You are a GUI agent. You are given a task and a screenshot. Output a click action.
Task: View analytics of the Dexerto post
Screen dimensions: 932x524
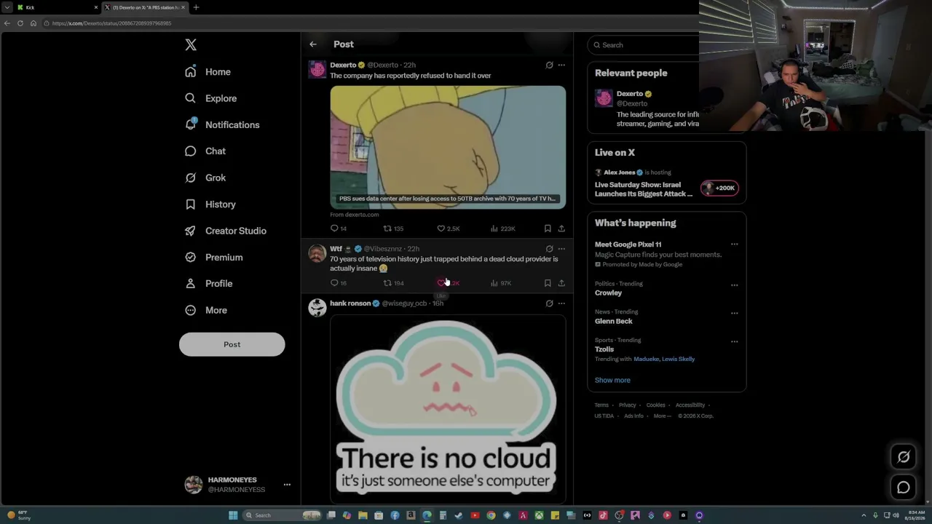502,229
